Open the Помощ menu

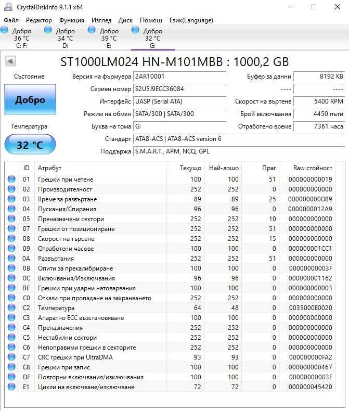(x=151, y=20)
